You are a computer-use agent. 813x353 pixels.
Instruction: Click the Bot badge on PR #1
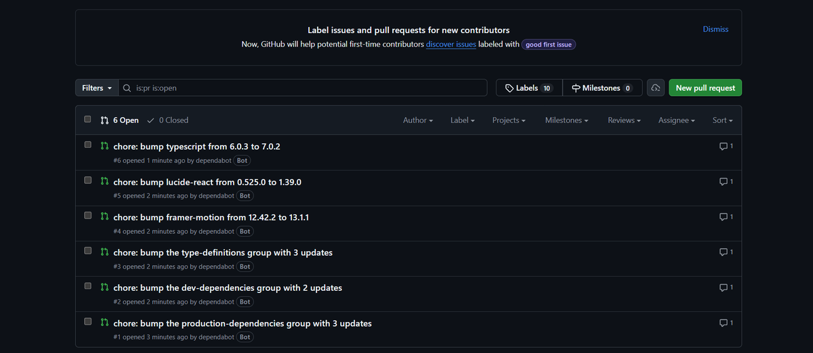[245, 337]
